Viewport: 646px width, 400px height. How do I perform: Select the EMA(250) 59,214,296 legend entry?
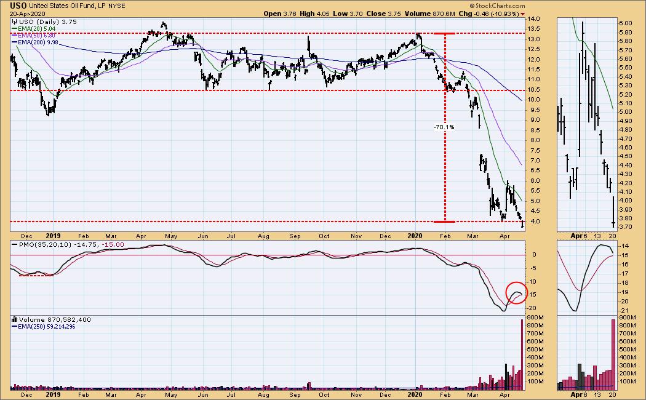point(44,327)
